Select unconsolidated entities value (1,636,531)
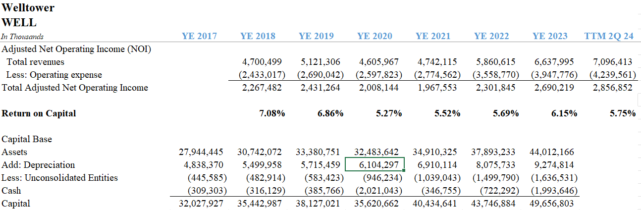Viewport: 641px width, 210px height. 554,178
